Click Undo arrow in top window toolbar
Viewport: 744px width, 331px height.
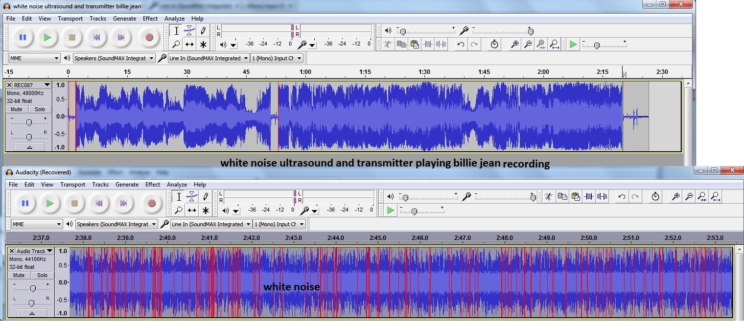pos(461,45)
